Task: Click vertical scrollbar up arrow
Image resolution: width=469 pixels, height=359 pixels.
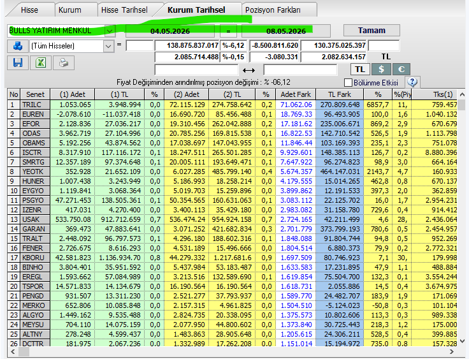Action: pos(462,94)
